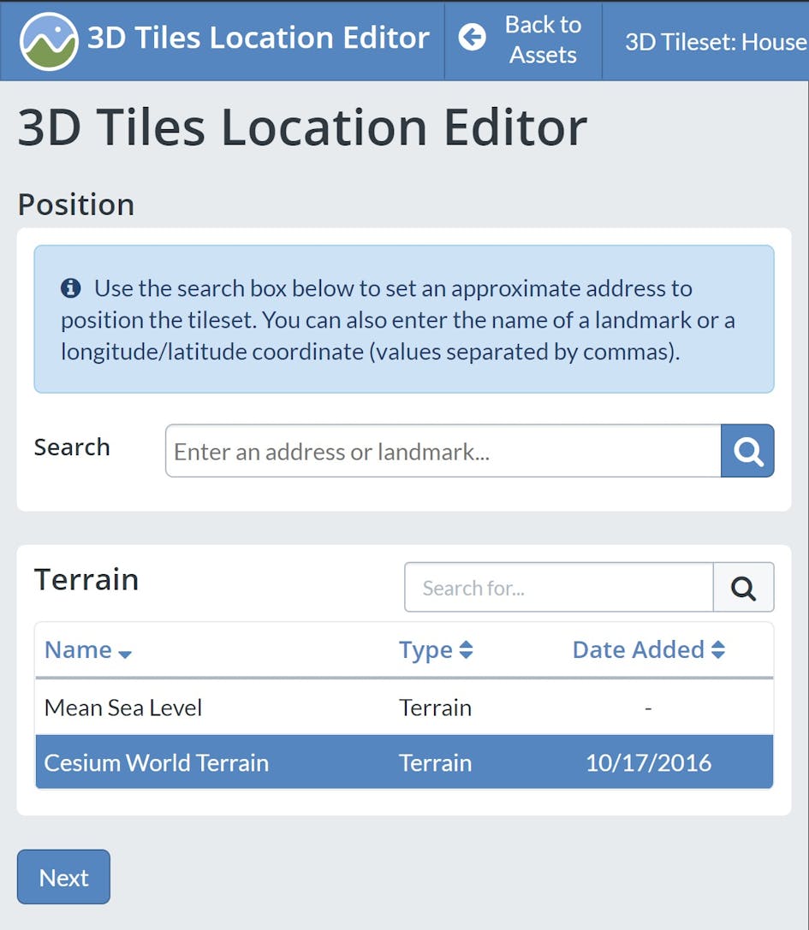Image resolution: width=809 pixels, height=930 pixels.
Task: Click the 3D Tiles Location Editor heading
Action: [x=301, y=127]
